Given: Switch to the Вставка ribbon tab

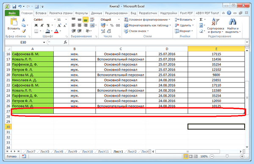Looking at the screenshot, I should click(41, 13).
